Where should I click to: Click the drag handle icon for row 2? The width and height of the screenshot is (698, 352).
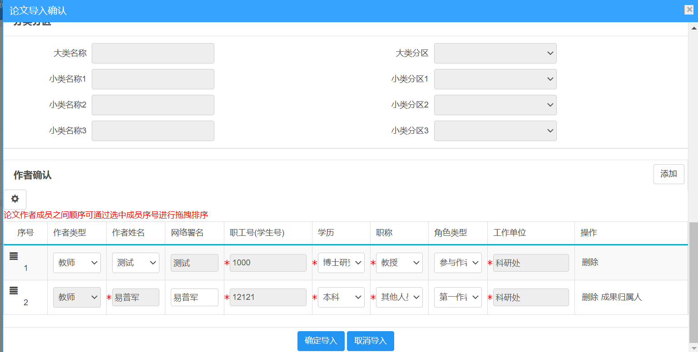pyautogui.click(x=14, y=291)
